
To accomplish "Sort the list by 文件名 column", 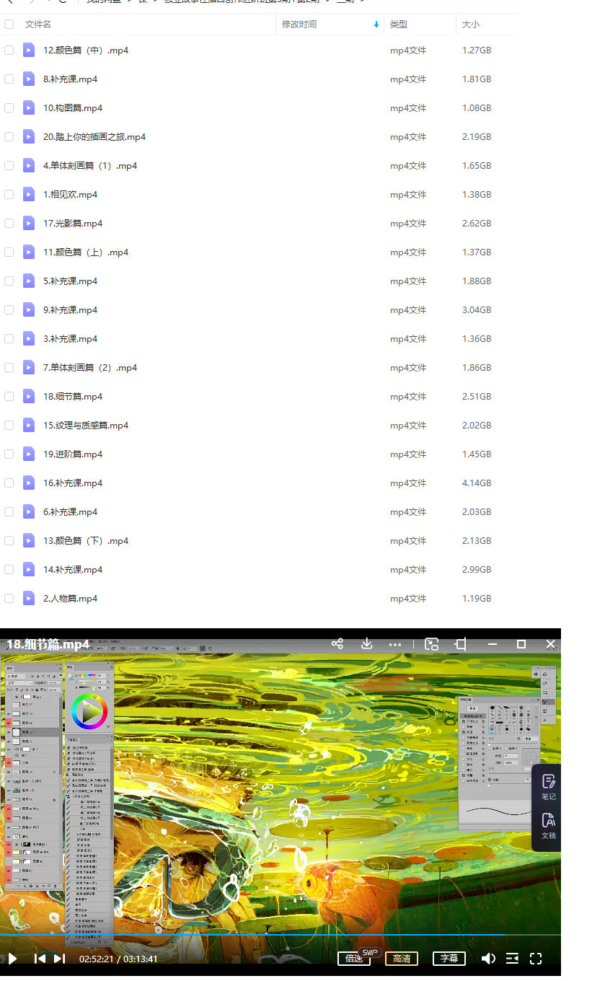I will pyautogui.click(x=38, y=25).
